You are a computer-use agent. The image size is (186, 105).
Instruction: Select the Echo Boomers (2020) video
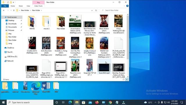click(x=46, y=46)
